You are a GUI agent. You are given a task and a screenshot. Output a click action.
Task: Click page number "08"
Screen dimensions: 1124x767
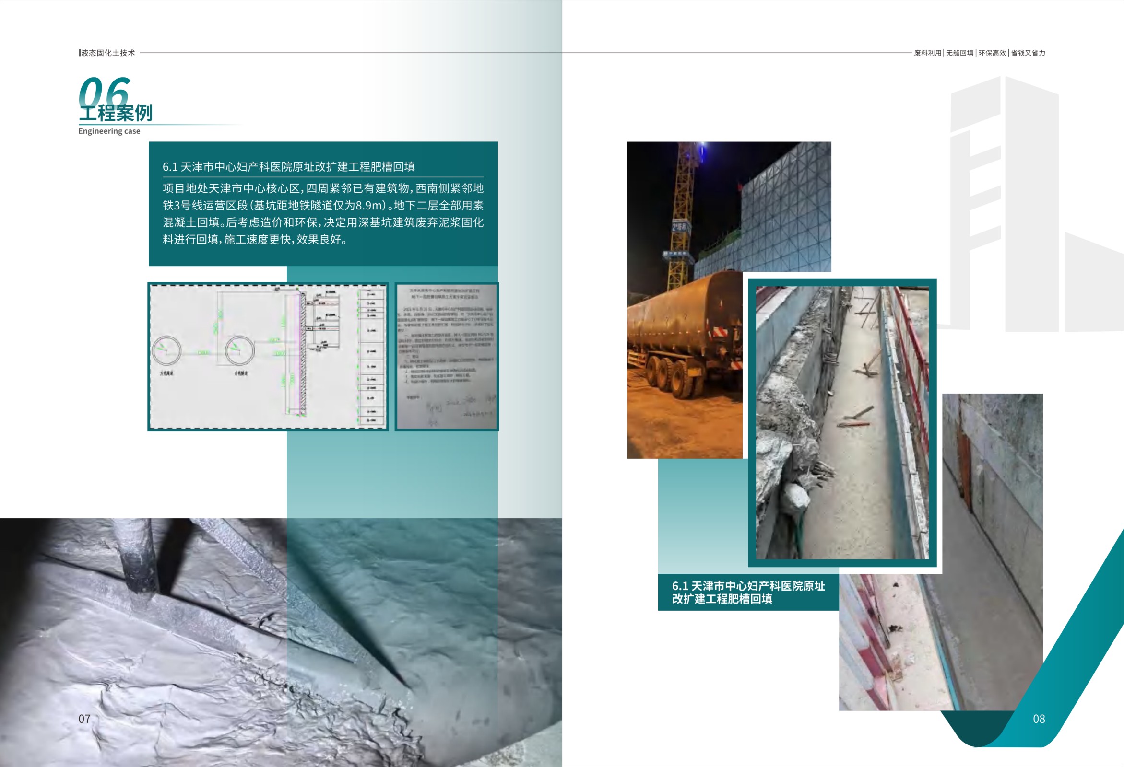(x=1039, y=719)
